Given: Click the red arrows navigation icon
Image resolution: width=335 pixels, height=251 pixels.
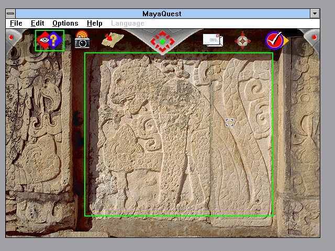Looking at the screenshot, I should pos(162,41).
